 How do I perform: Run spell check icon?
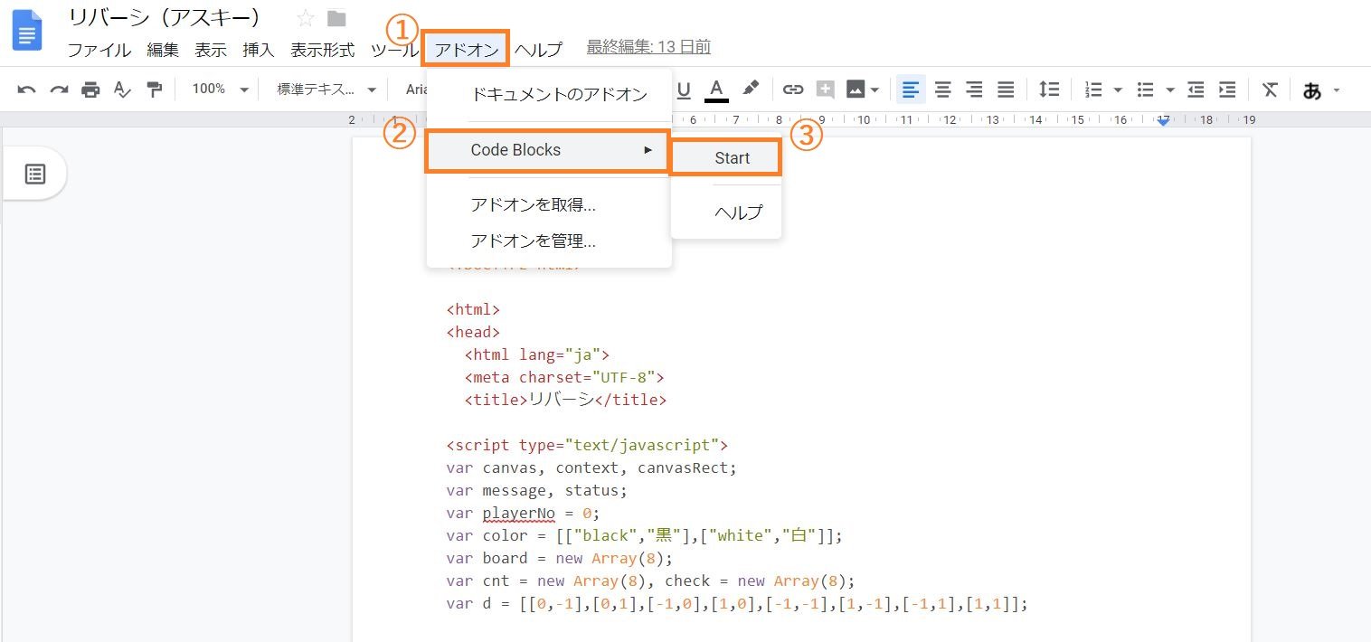pos(122,90)
